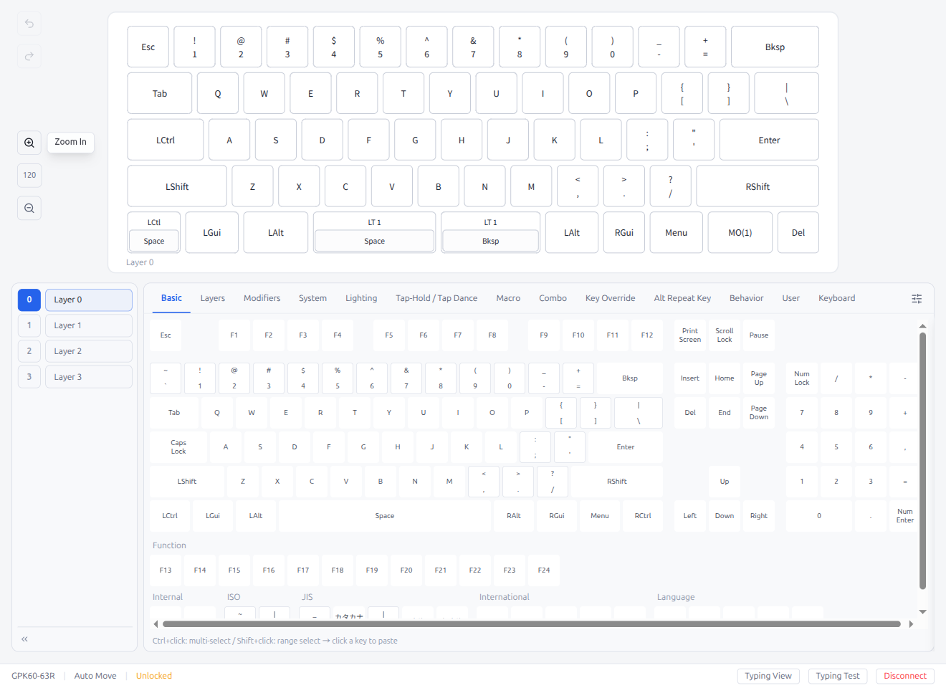The image size is (946, 688).
Task: Zoom out the keyboard layout view
Action: click(x=29, y=209)
